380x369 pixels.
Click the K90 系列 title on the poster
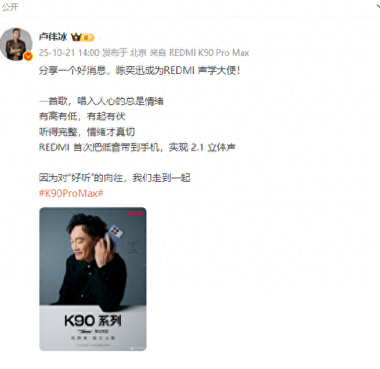click(x=93, y=320)
